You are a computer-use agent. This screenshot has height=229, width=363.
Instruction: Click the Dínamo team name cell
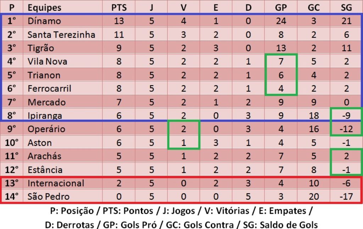pyautogui.click(x=44, y=21)
